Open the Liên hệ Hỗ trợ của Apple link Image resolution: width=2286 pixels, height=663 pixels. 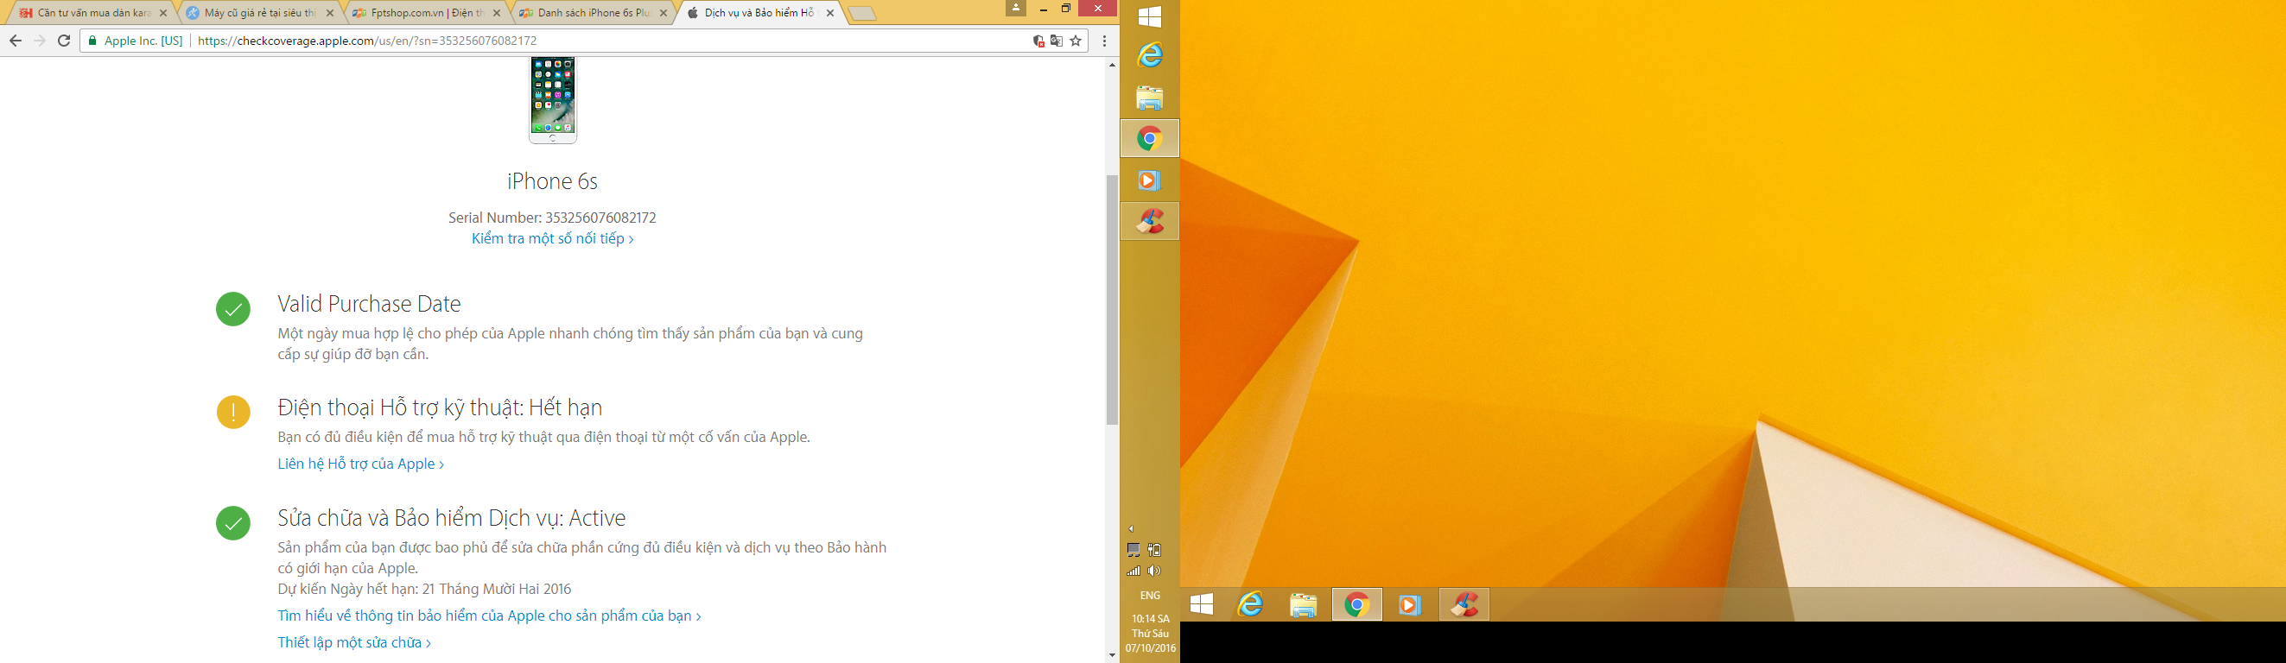pos(360,464)
